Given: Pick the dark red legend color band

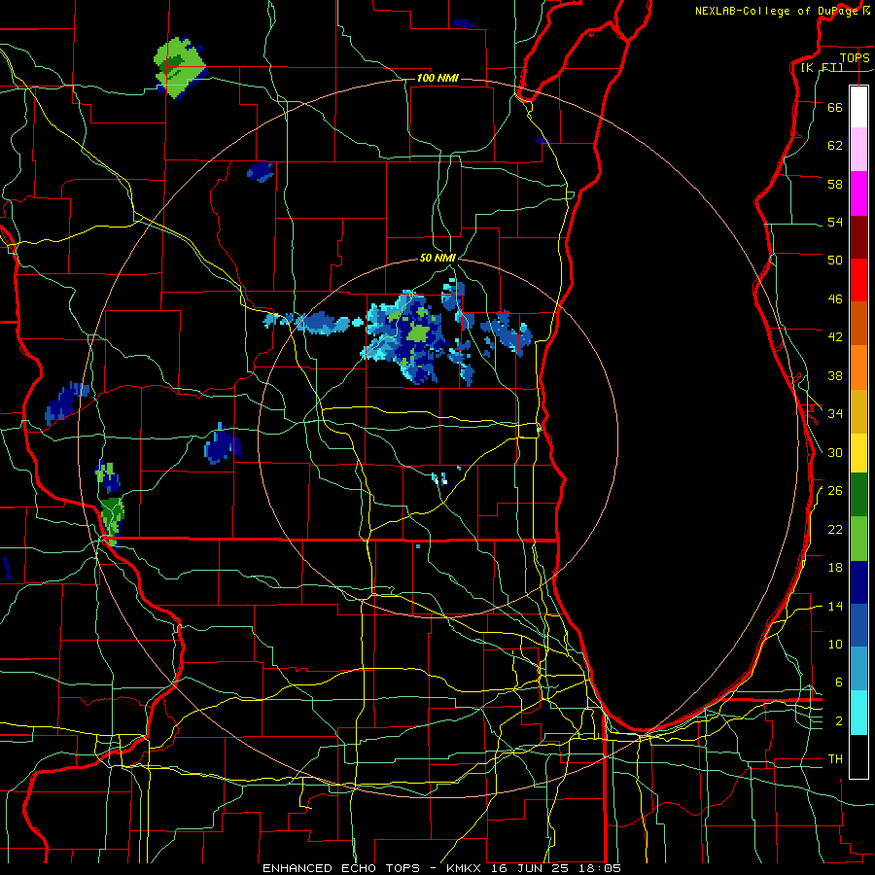Looking at the screenshot, I should [858, 237].
